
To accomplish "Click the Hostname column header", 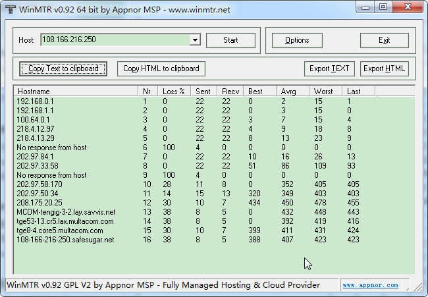I will click(x=76, y=91).
